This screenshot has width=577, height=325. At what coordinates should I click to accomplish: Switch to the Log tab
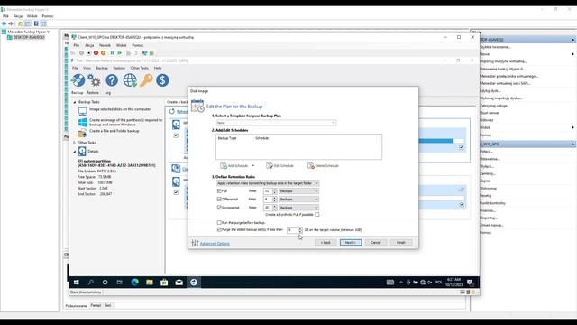click(107, 93)
